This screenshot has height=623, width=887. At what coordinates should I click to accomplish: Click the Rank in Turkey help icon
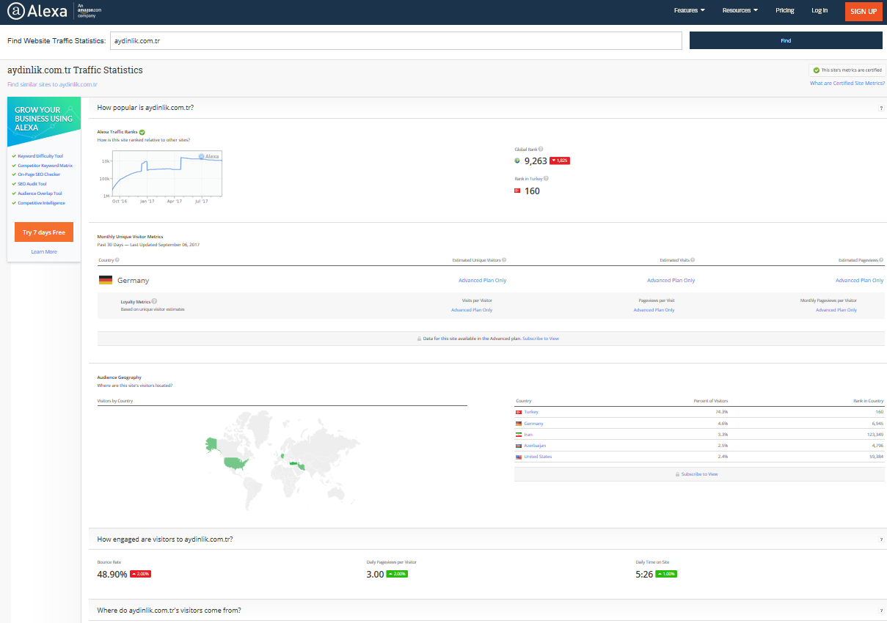(x=546, y=178)
